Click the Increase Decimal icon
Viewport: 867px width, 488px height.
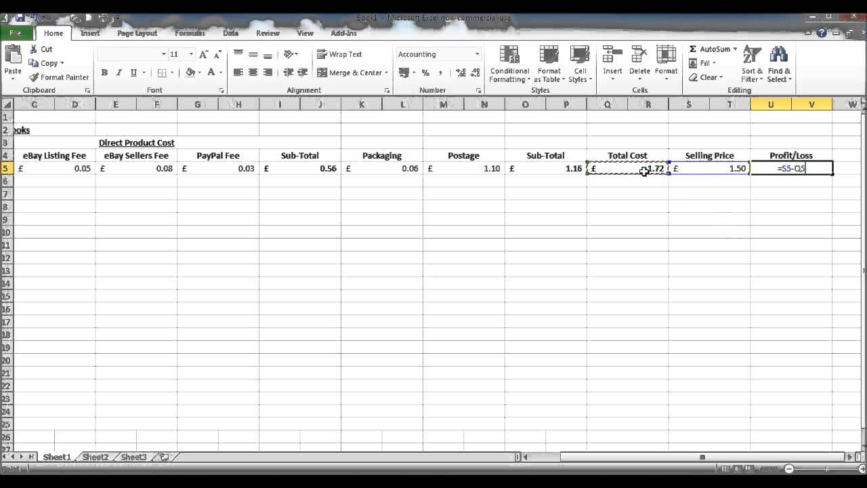click(461, 71)
